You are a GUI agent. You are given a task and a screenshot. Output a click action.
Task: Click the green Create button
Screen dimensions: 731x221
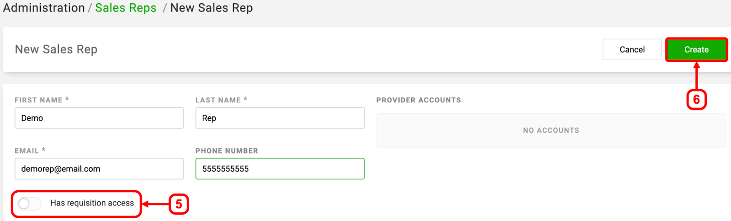click(696, 50)
